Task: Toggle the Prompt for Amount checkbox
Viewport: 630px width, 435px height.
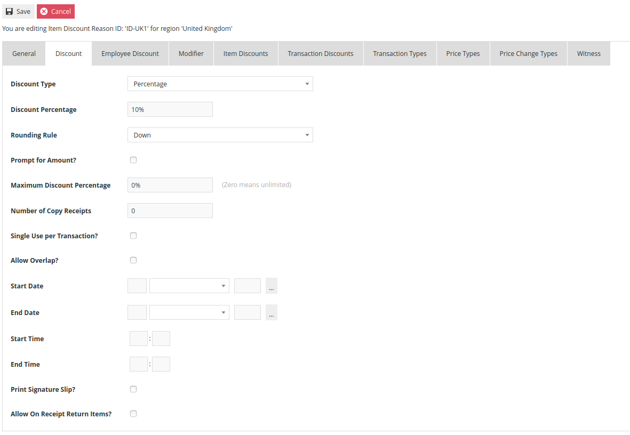Action: tap(133, 160)
